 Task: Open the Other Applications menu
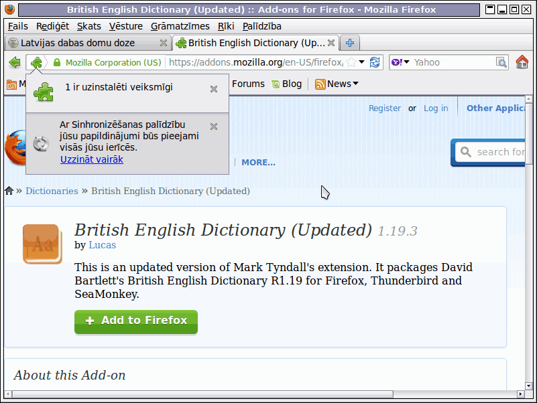[495, 108]
